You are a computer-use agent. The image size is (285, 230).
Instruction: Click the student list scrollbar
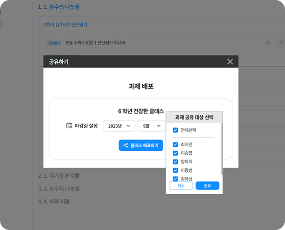point(222,149)
